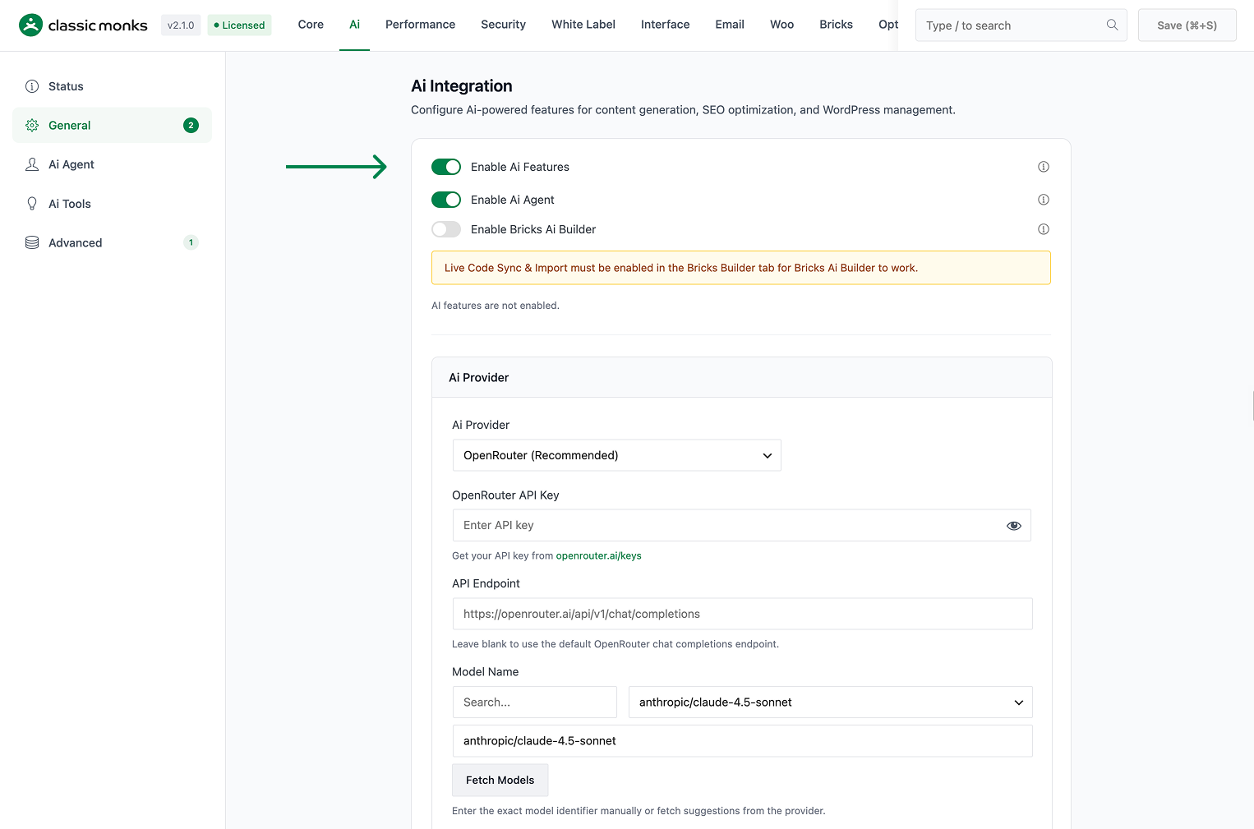
Task: Click the Ai Tools lightbulb icon
Action: click(32, 204)
